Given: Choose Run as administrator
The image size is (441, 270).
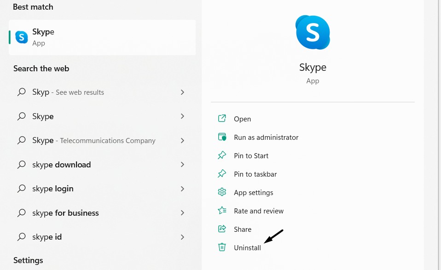Looking at the screenshot, I should point(266,138).
